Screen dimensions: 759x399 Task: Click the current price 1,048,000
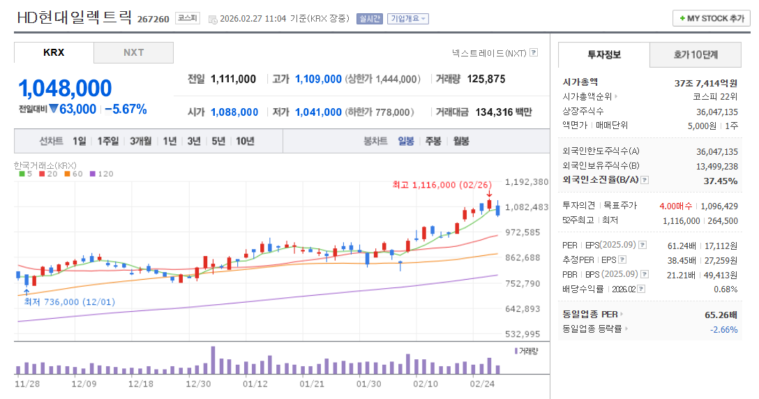(x=65, y=89)
